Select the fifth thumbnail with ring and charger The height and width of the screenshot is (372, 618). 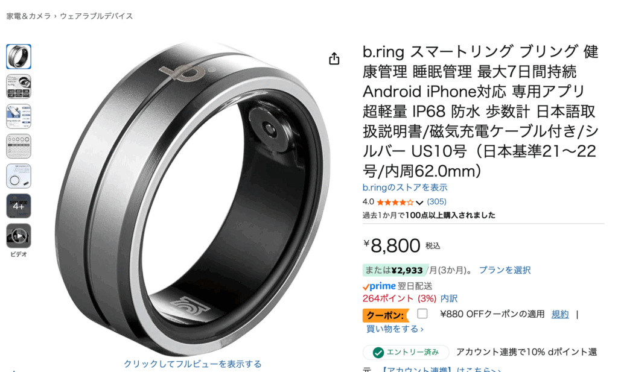(x=19, y=177)
